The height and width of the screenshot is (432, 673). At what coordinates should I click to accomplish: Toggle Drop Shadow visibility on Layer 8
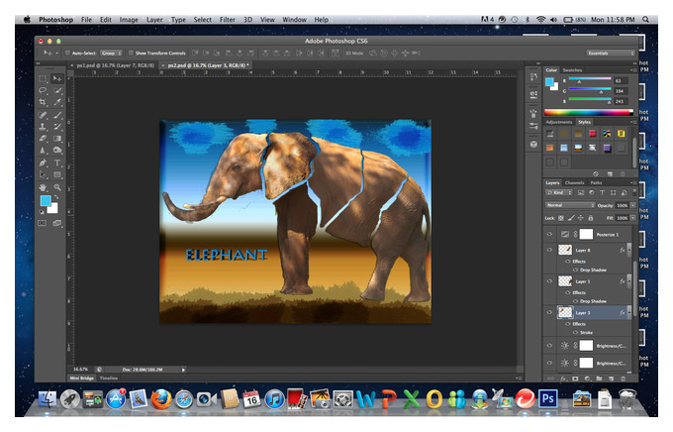[x=576, y=270]
